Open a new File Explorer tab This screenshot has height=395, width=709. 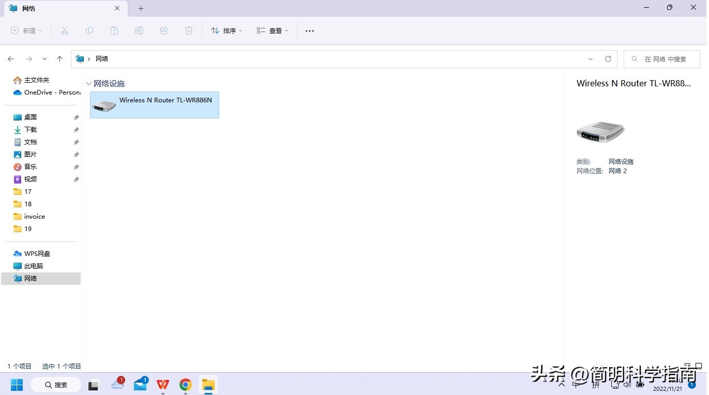(x=140, y=8)
